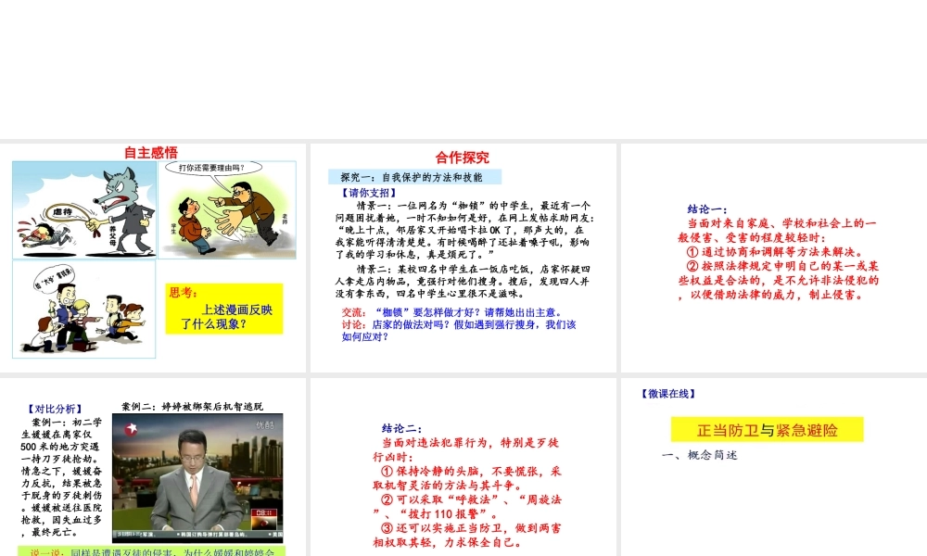Open the 合作探究 slide thumbnail
927x556 pixels.
(x=463, y=258)
